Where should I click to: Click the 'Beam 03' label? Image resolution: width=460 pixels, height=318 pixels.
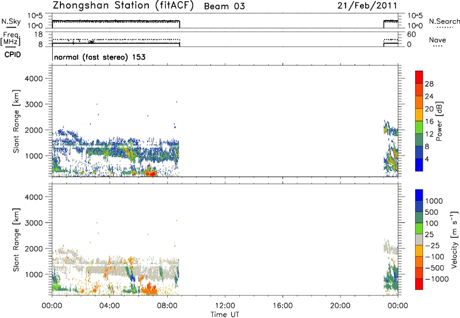[x=224, y=6]
